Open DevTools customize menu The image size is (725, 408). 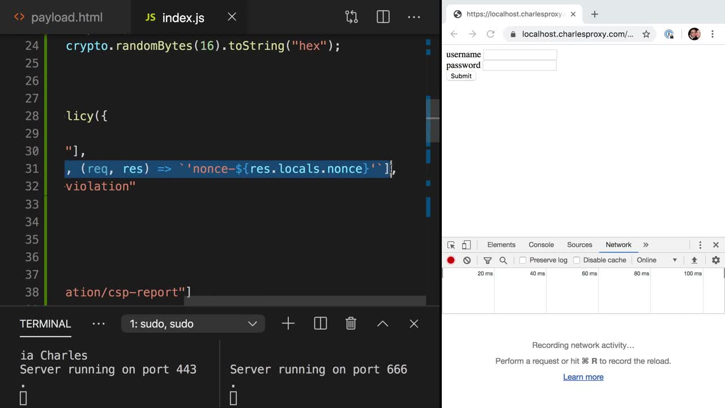click(x=700, y=245)
